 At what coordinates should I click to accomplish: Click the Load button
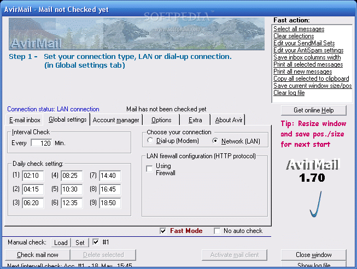pyautogui.click(x=61, y=242)
